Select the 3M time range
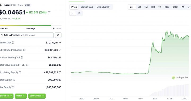Screen dimensions: 191x101 tap(153, 7)
